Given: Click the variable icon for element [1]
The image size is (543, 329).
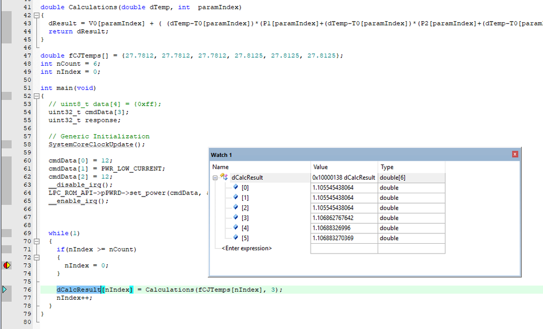Looking at the screenshot, I should [236, 197].
